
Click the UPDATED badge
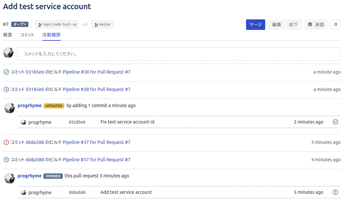point(54,106)
